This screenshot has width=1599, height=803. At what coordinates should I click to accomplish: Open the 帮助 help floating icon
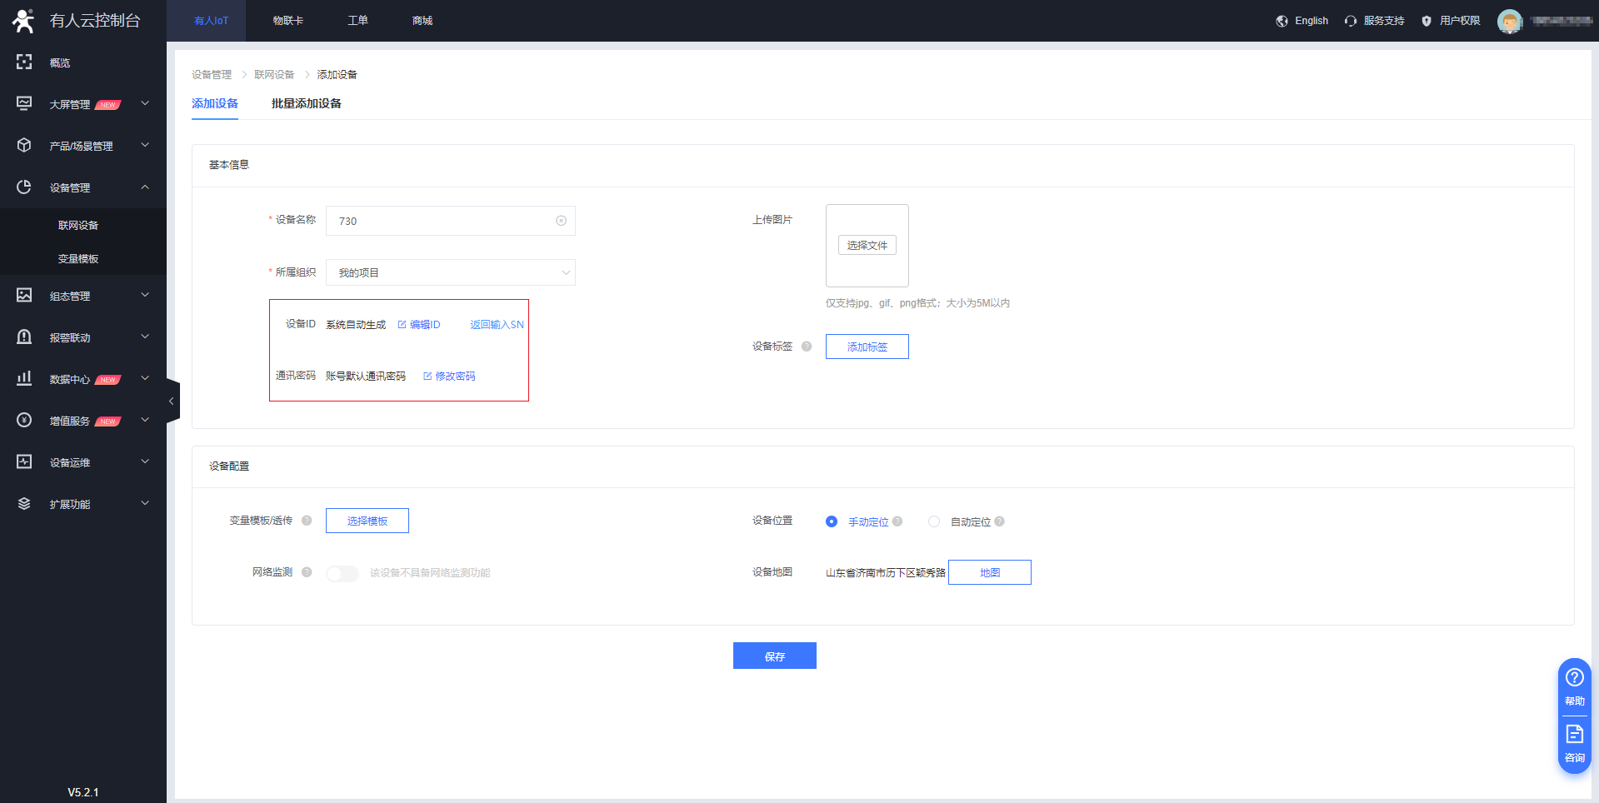1574,685
